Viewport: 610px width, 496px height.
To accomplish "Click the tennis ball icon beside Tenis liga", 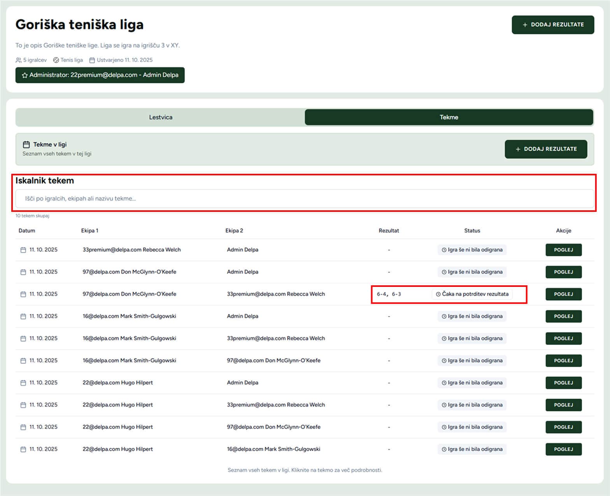I will tap(56, 60).
